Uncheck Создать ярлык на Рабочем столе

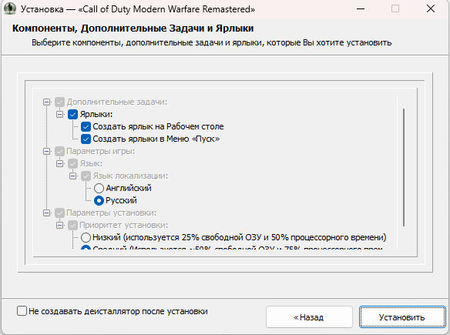click(86, 127)
